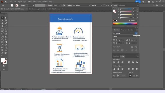This screenshot has width=165, height=93.
Task: Open zoom level dropdown in status bar
Action: pos(7,89)
